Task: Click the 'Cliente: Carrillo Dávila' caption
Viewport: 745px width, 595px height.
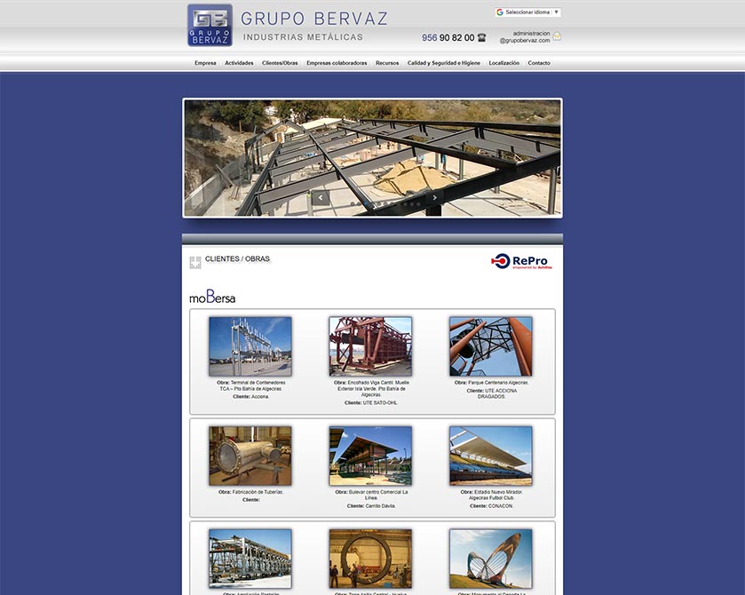Action: pos(371,506)
